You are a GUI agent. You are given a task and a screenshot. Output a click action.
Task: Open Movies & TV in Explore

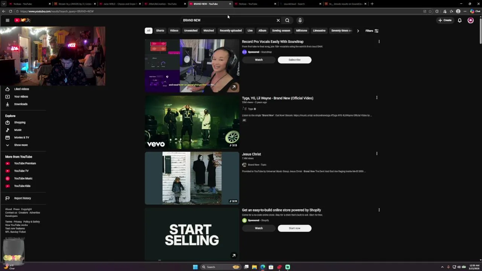coord(21,137)
